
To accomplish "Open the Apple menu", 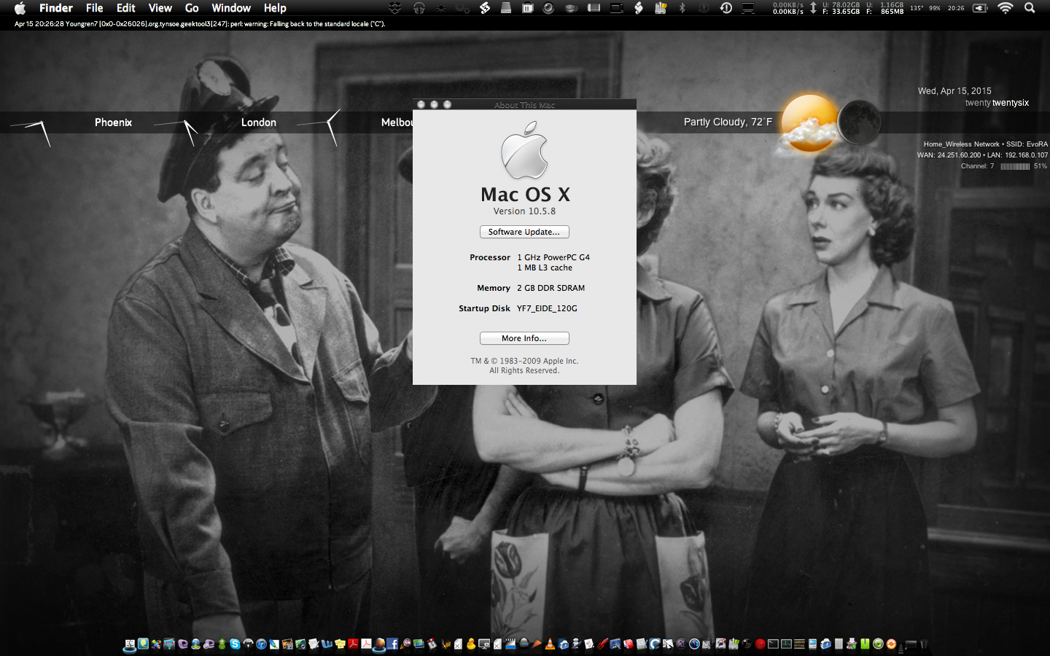I will tap(20, 8).
